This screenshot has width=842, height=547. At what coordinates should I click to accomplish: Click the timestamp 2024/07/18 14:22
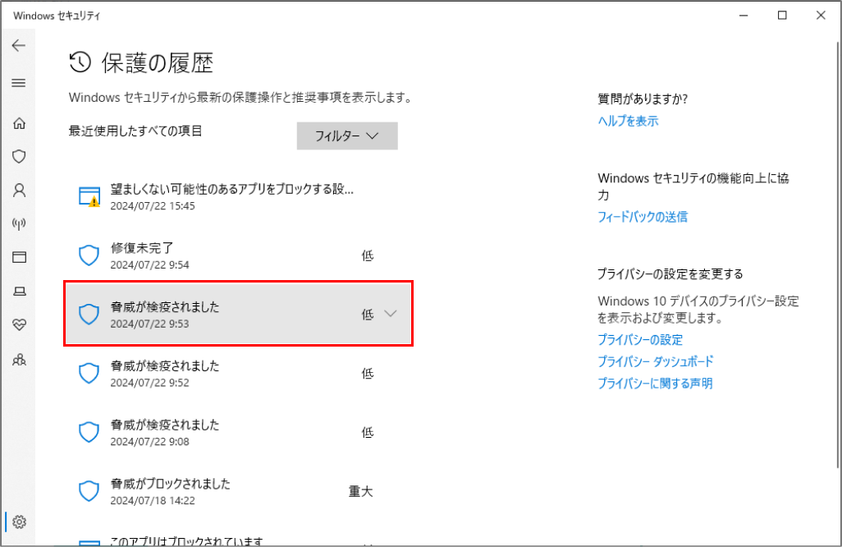tap(153, 501)
